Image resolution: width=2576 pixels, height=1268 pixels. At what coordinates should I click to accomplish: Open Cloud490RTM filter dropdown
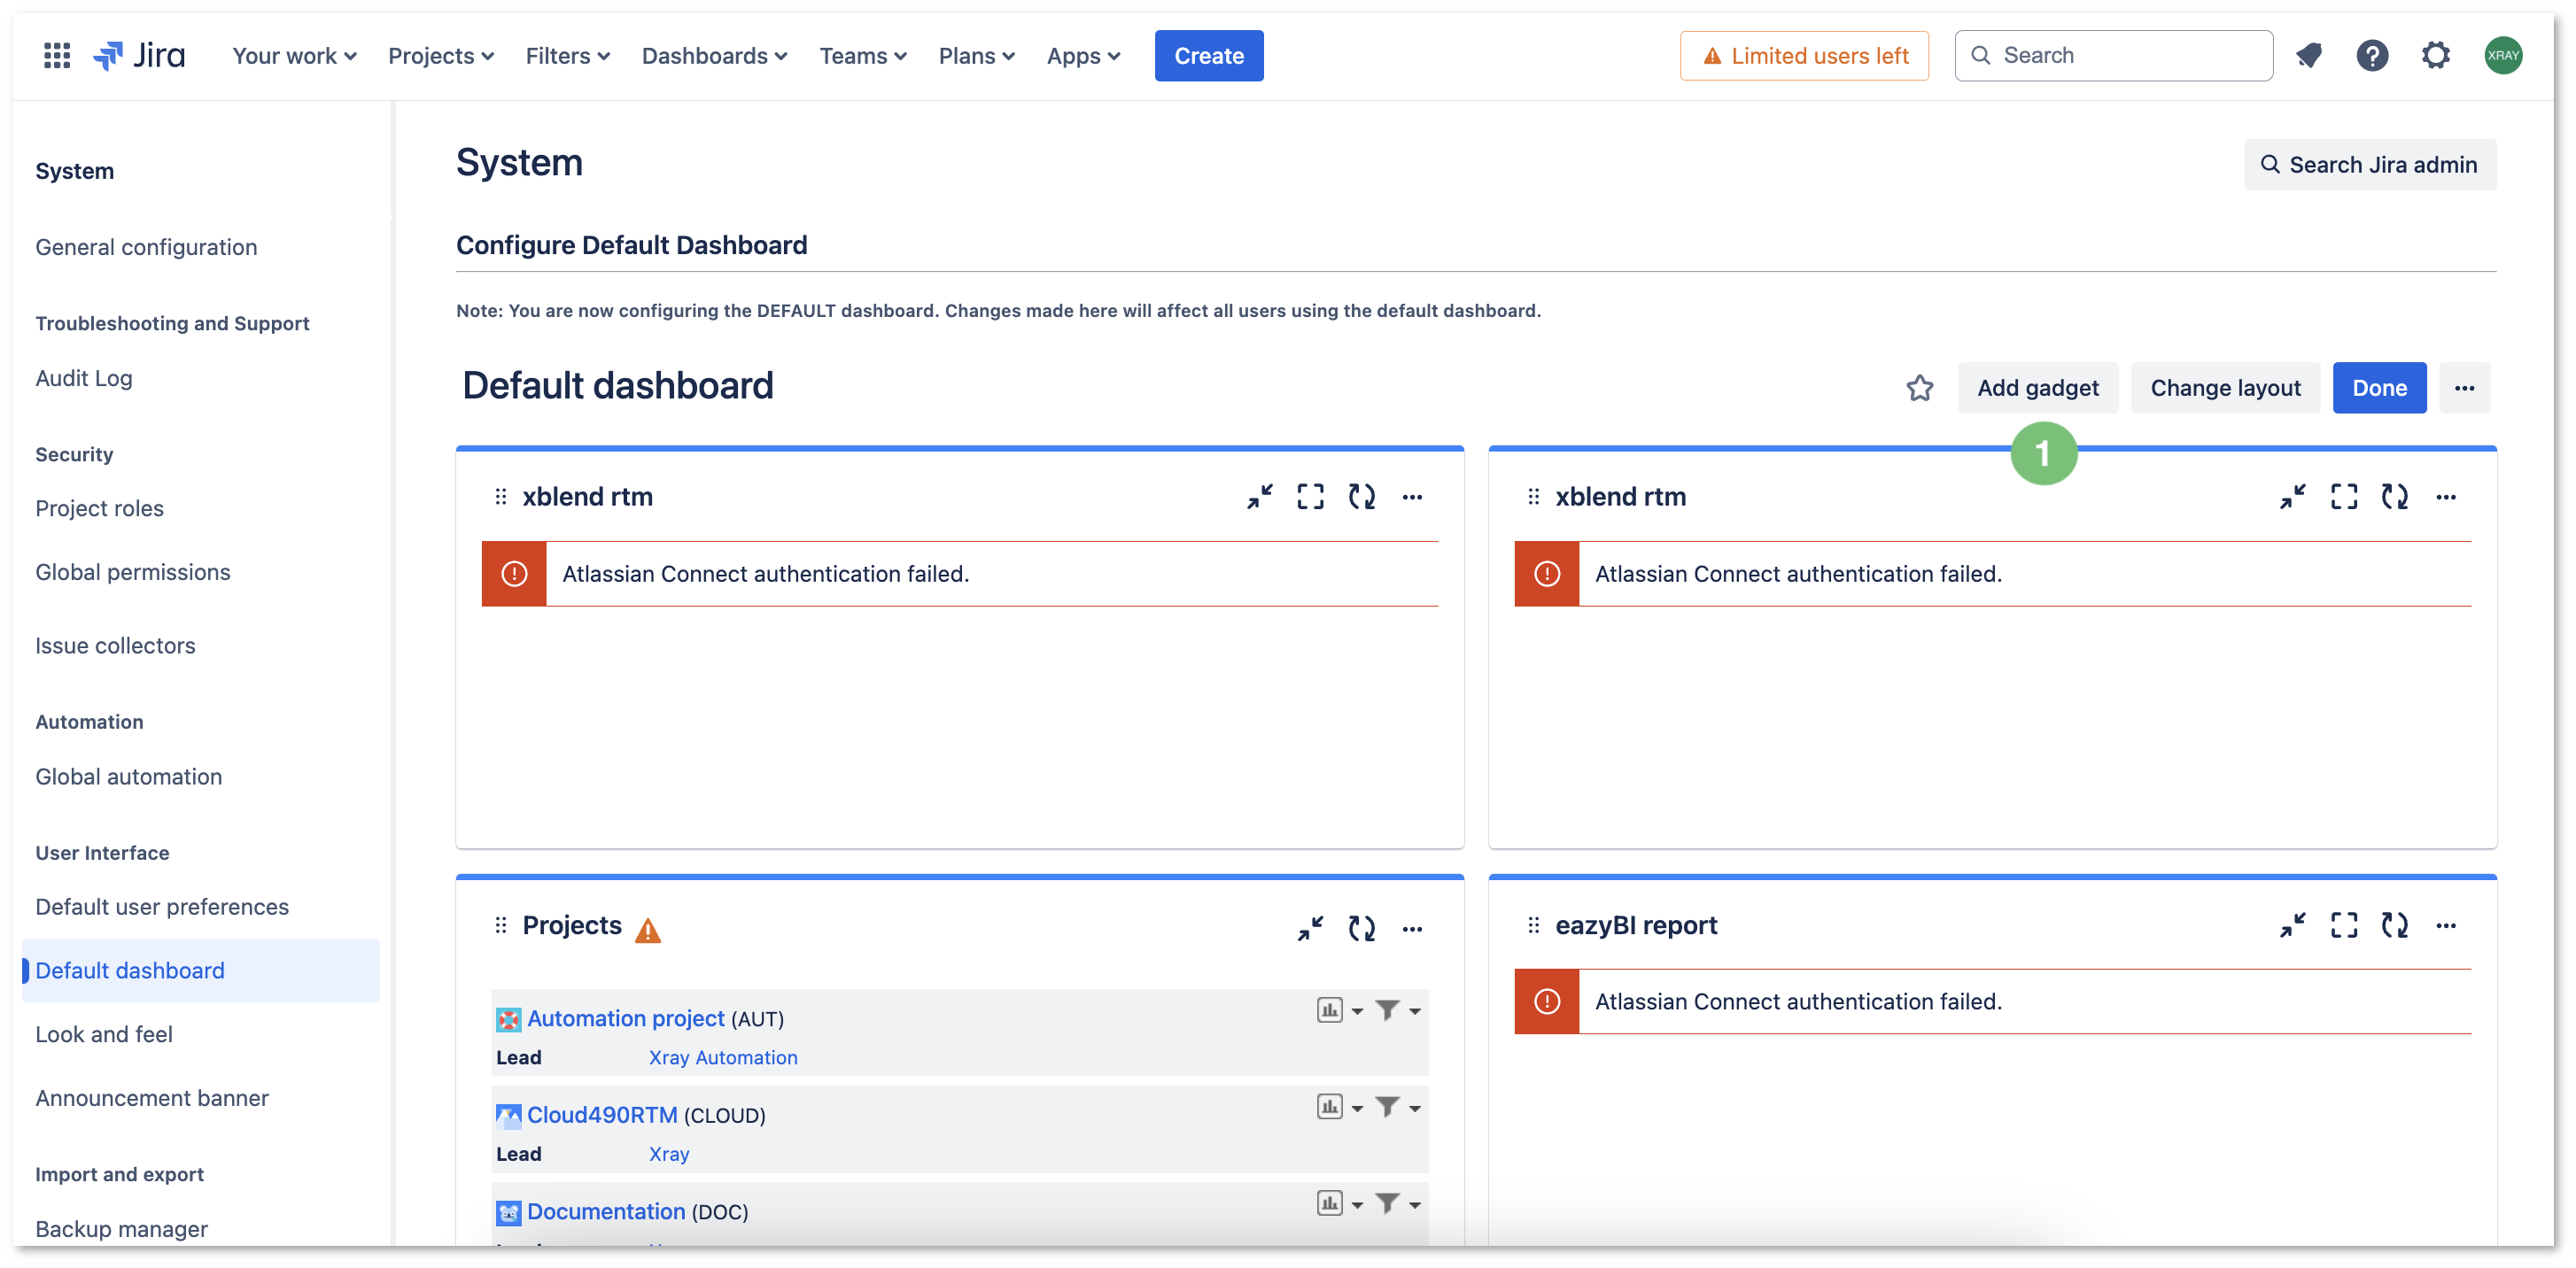(1397, 1107)
